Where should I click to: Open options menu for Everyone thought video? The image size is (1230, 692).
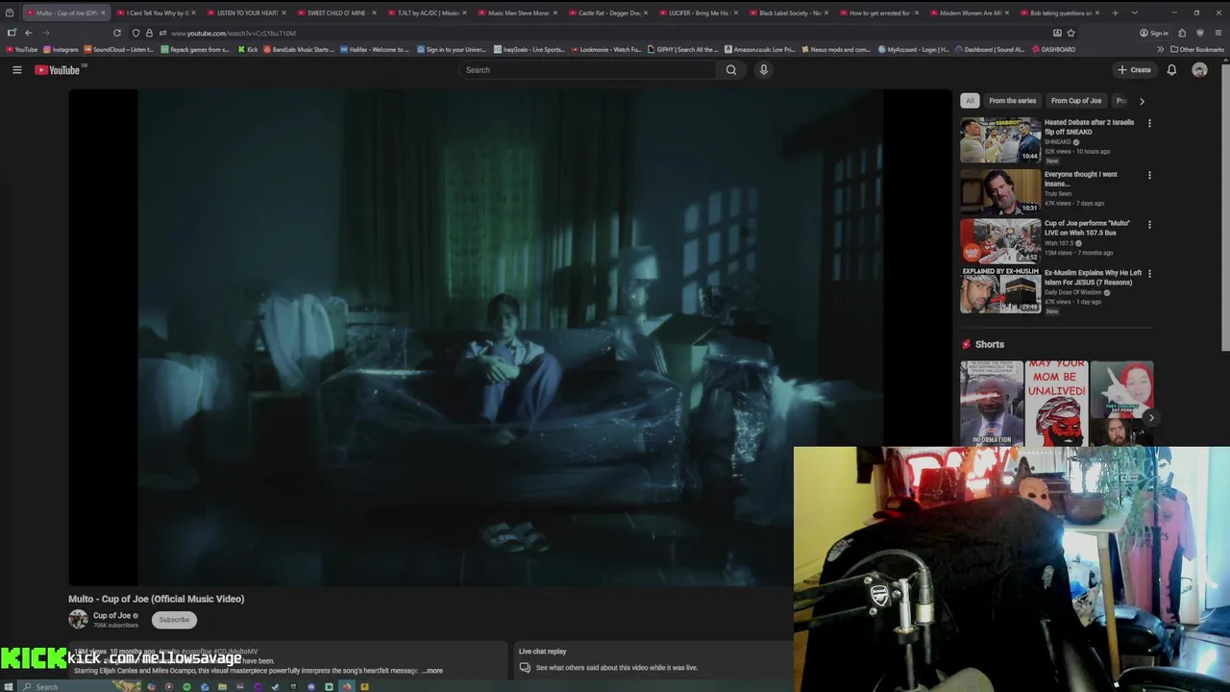[x=1149, y=175]
